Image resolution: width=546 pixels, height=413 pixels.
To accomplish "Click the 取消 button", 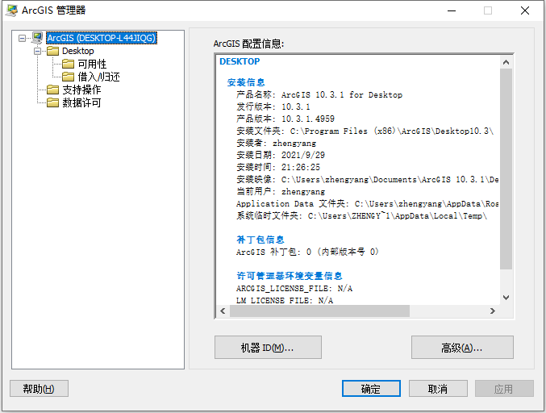I will coord(438,388).
